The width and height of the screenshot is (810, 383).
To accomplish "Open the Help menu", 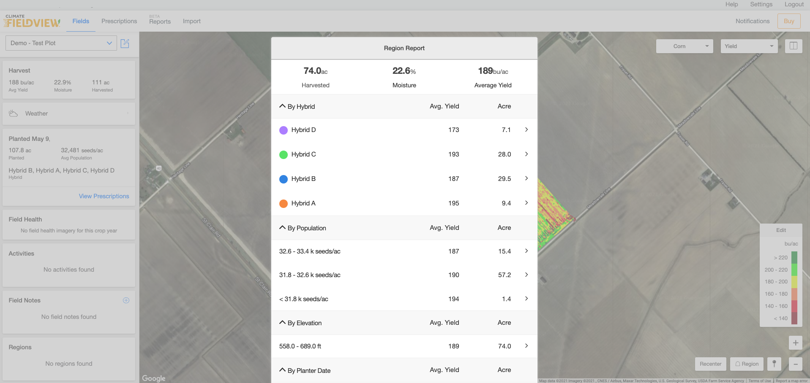I will click(731, 4).
